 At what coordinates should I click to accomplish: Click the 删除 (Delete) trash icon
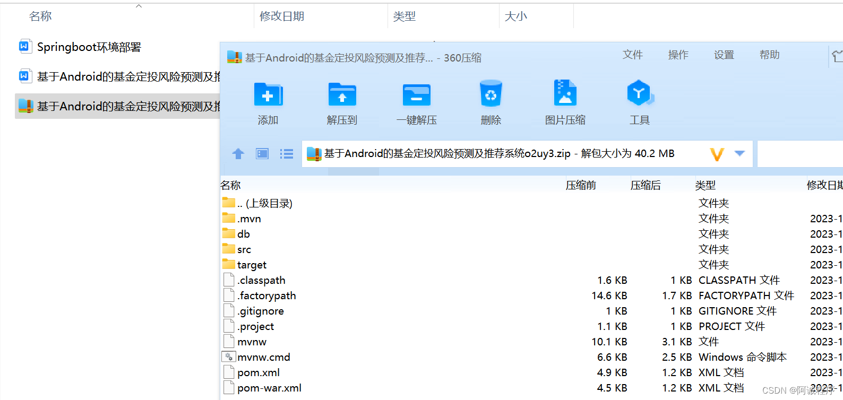(x=491, y=94)
